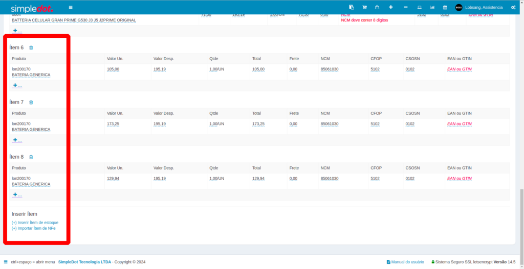Click '(+) Importar Ítem de NFe' link
Viewport: 524px width, 269px height.
tap(33, 228)
